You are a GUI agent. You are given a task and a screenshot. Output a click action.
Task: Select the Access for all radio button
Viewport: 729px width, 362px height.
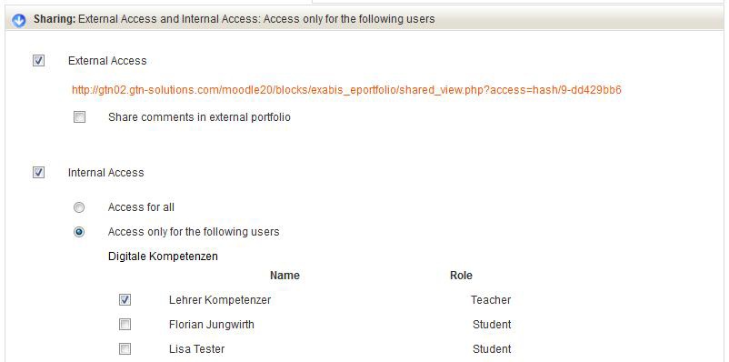(79, 207)
